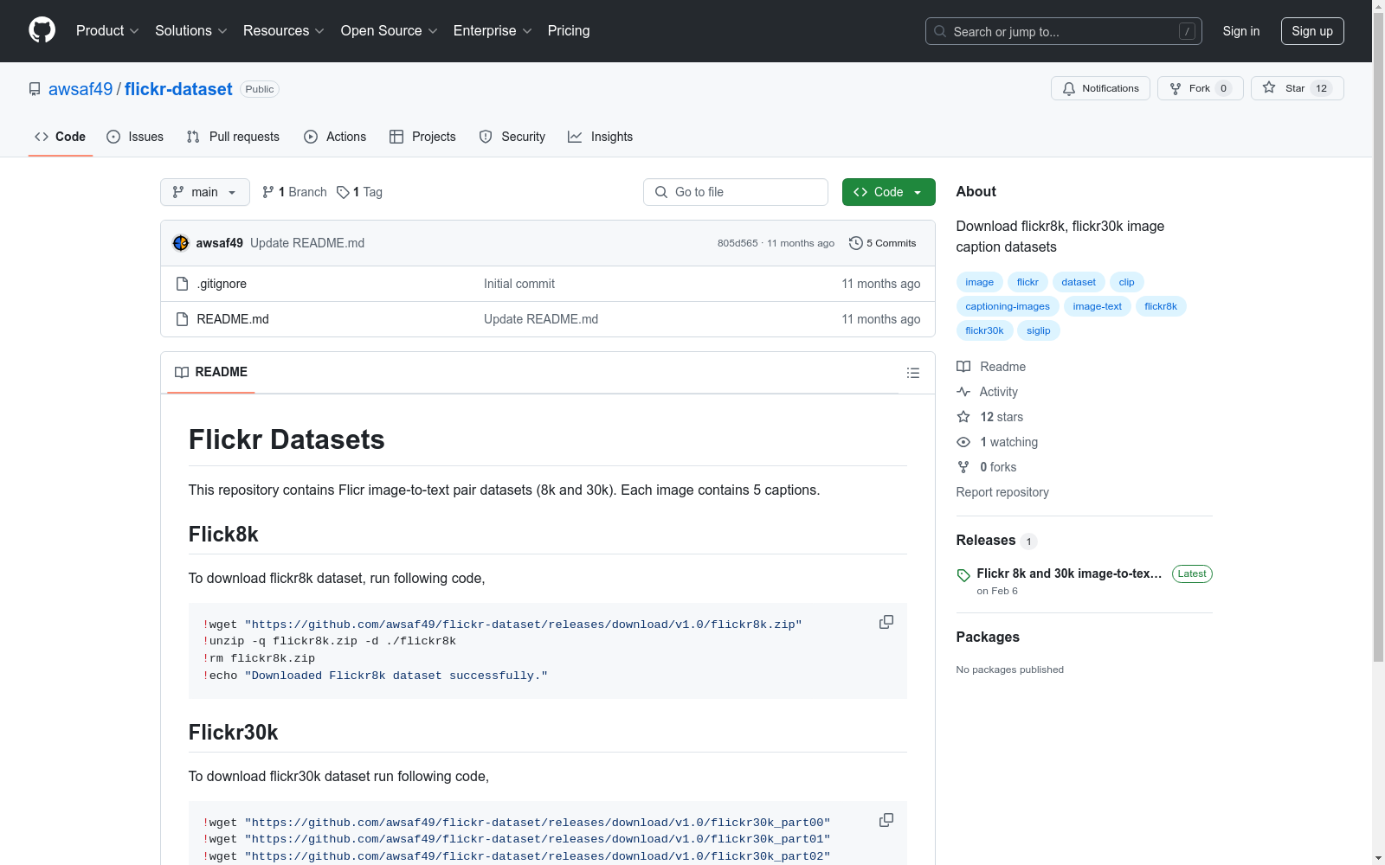Click the Report repository link

(x=1002, y=492)
